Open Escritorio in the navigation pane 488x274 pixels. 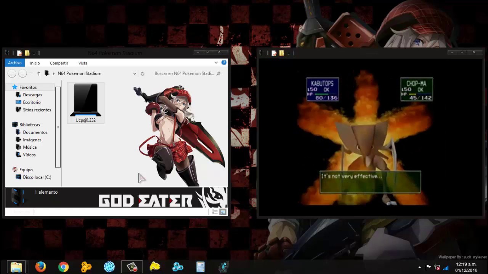[x=32, y=102]
